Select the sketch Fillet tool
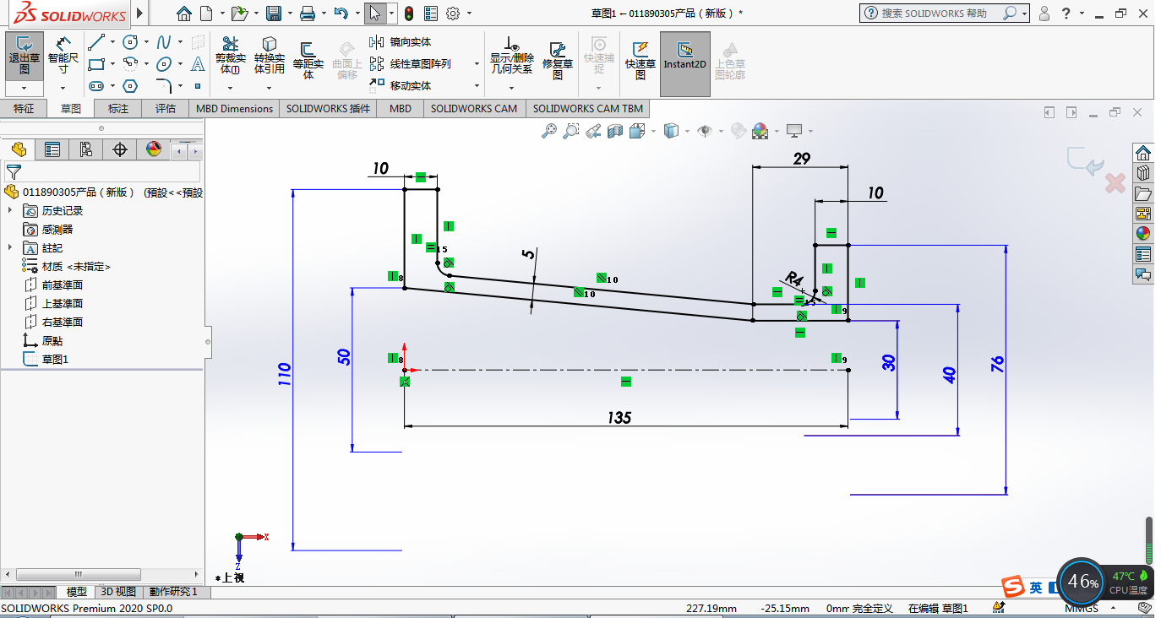This screenshot has width=1161, height=618. pyautogui.click(x=164, y=85)
